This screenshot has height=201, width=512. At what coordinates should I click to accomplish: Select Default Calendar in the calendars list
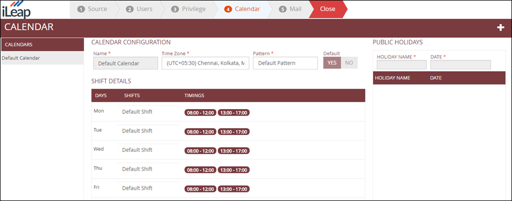click(42, 58)
